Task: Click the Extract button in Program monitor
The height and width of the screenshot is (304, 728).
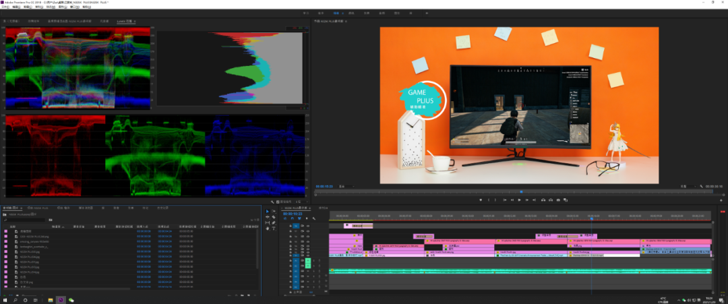Action: 551,200
